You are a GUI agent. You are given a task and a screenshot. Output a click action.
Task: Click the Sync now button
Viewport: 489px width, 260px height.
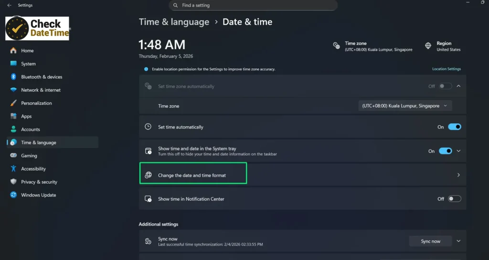430,241
